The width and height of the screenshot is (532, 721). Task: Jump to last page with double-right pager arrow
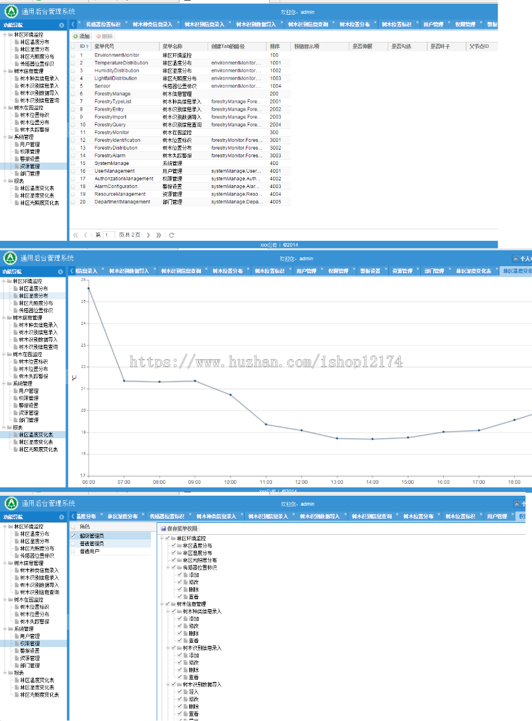[158, 235]
